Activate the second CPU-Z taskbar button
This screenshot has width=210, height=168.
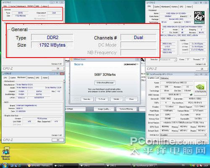pos(92,165)
